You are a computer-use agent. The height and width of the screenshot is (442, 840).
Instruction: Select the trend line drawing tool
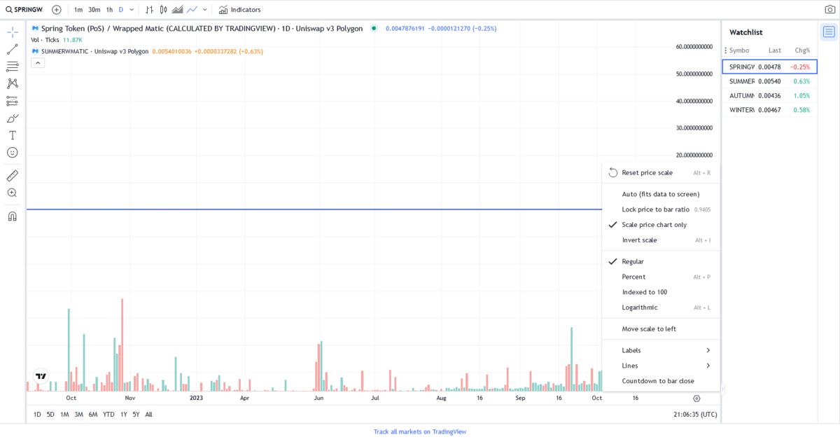[x=13, y=50]
